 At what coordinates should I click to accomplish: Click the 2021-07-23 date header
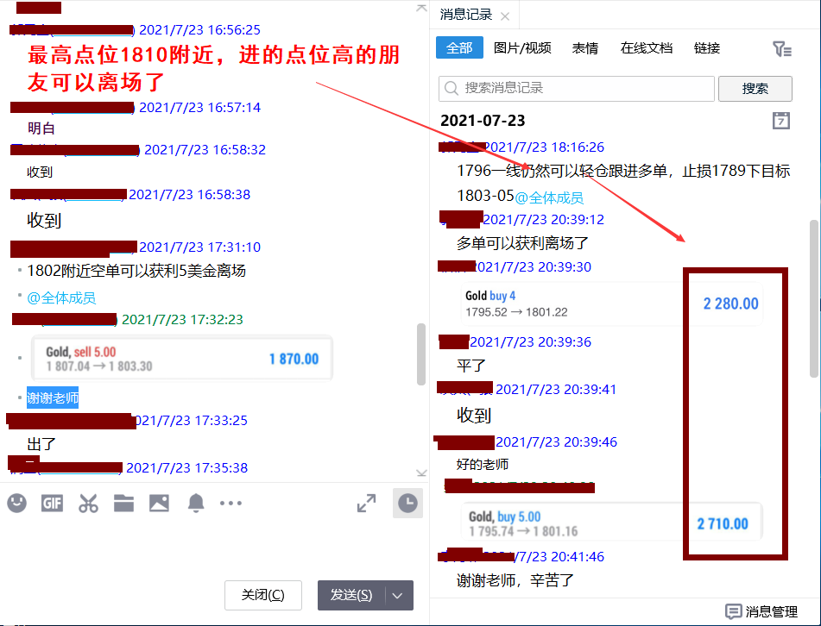point(483,121)
